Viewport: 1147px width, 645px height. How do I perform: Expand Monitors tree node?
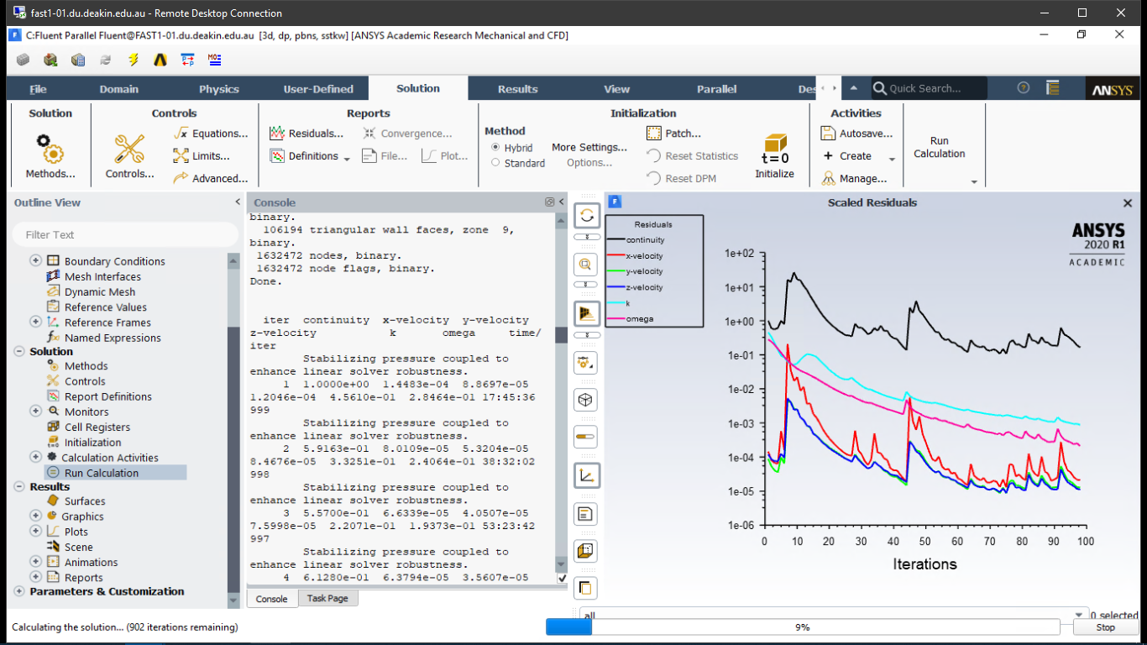click(35, 412)
